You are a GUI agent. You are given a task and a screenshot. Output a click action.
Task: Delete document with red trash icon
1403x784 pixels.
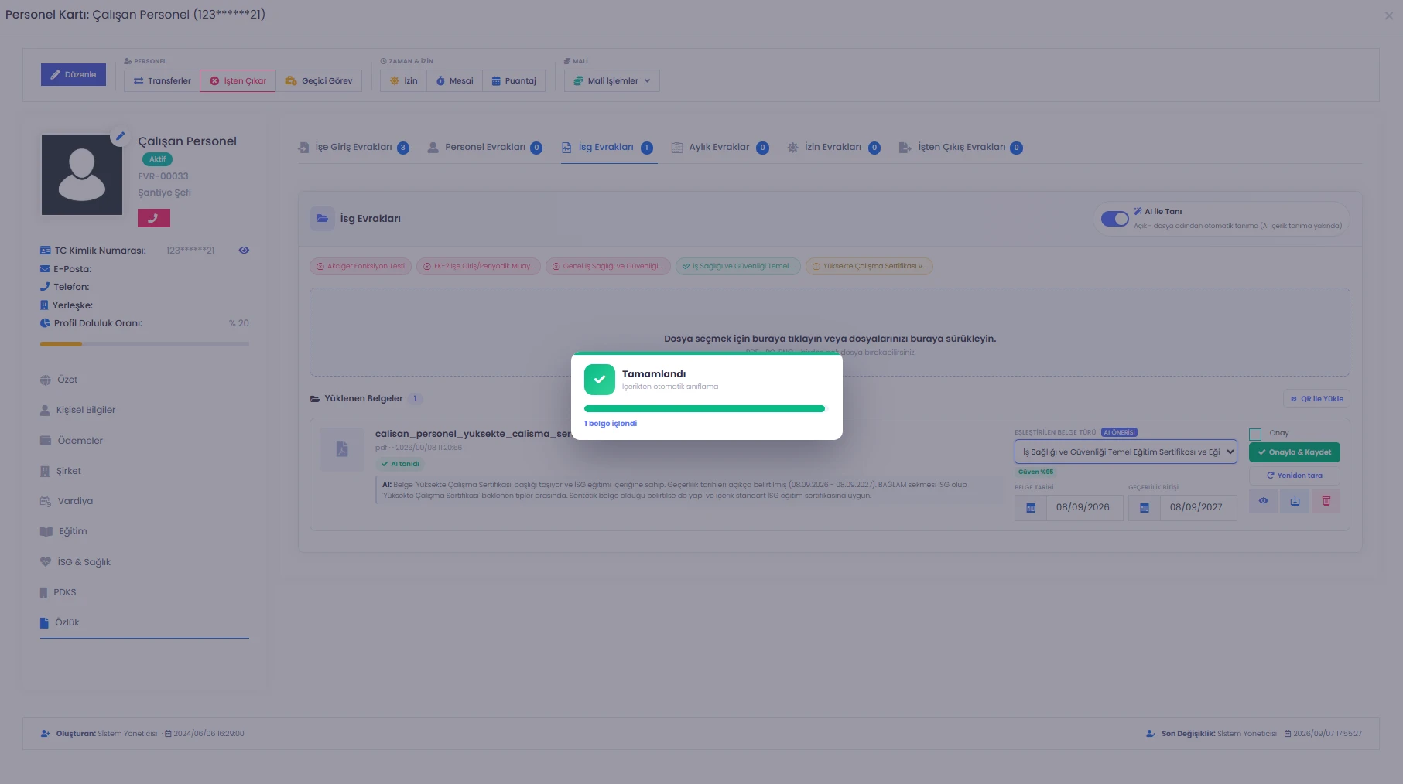pos(1326,501)
